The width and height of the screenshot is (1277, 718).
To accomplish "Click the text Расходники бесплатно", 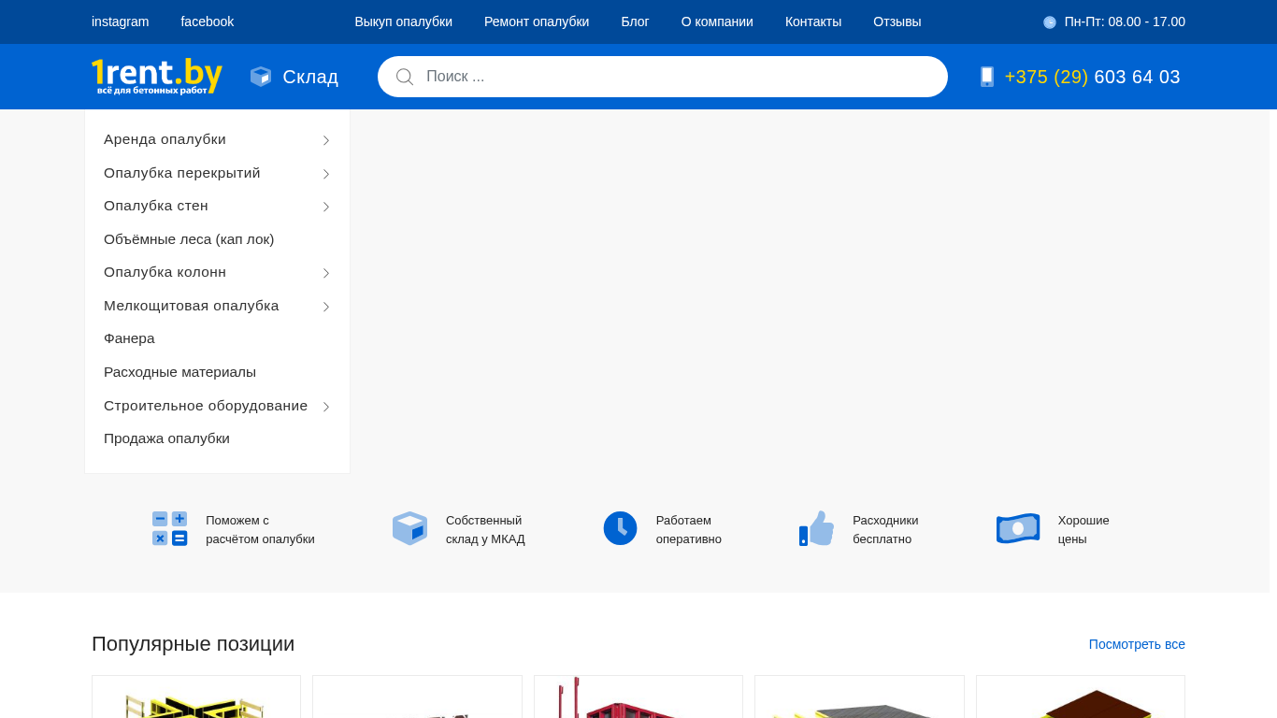I will [x=885, y=530].
